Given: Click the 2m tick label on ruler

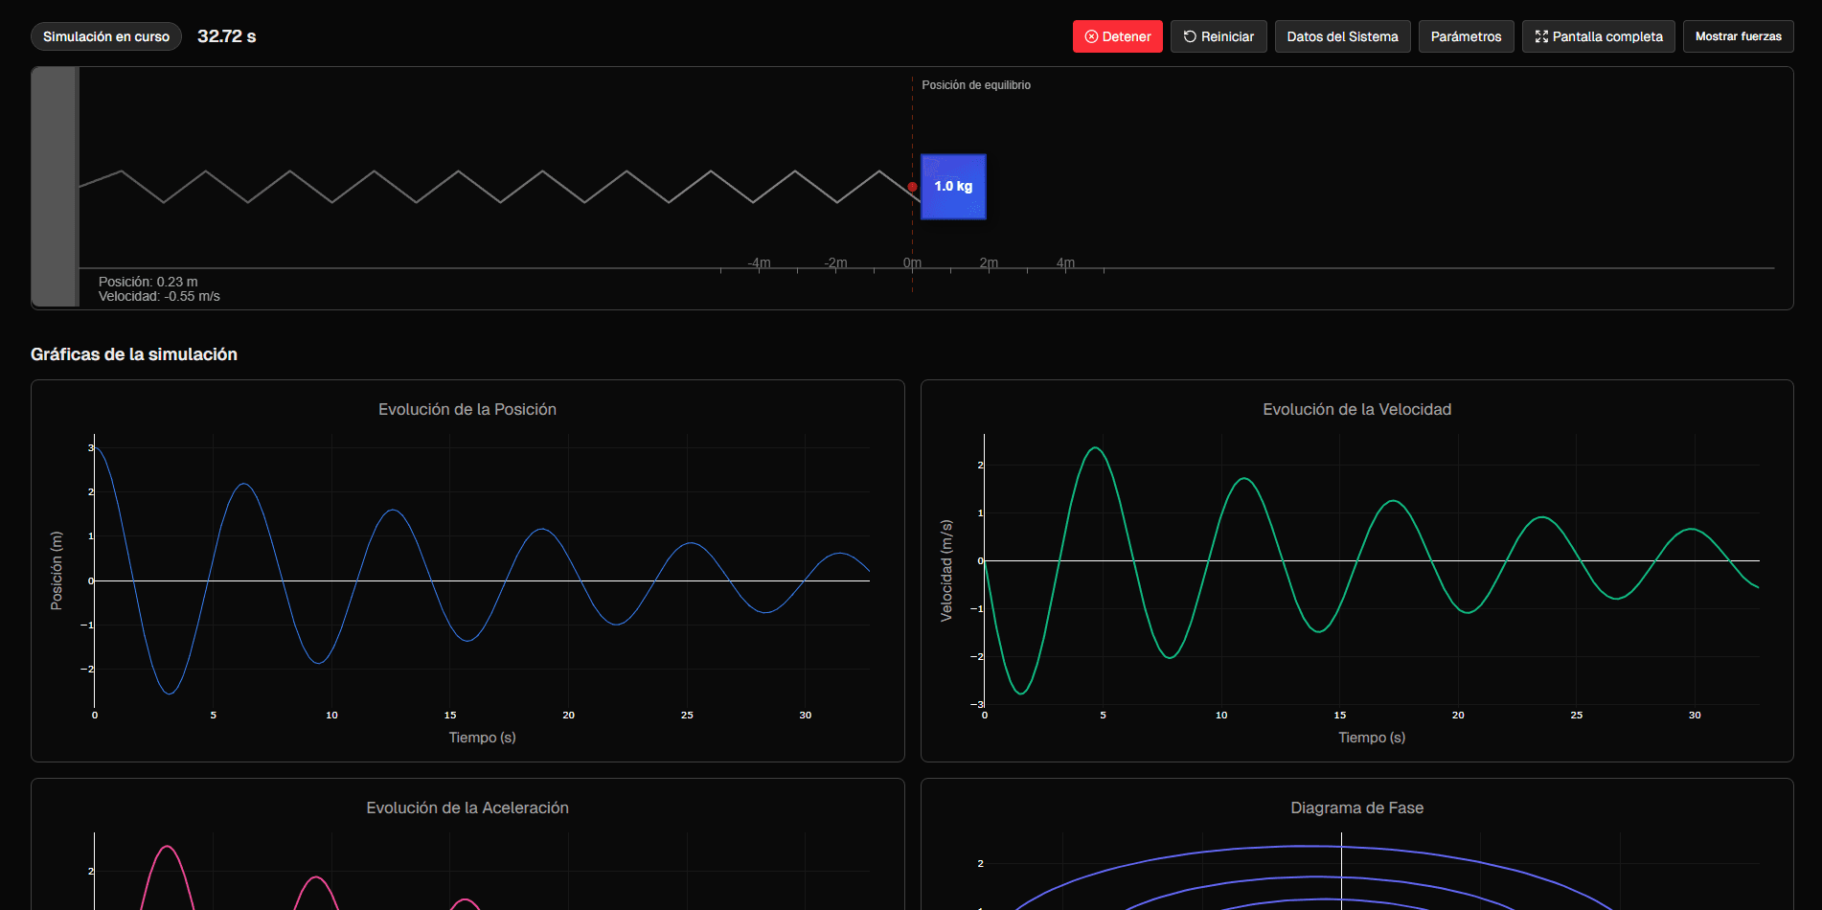Looking at the screenshot, I should pos(989,262).
